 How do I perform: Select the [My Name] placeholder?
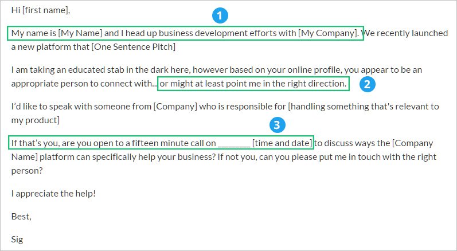80,33
